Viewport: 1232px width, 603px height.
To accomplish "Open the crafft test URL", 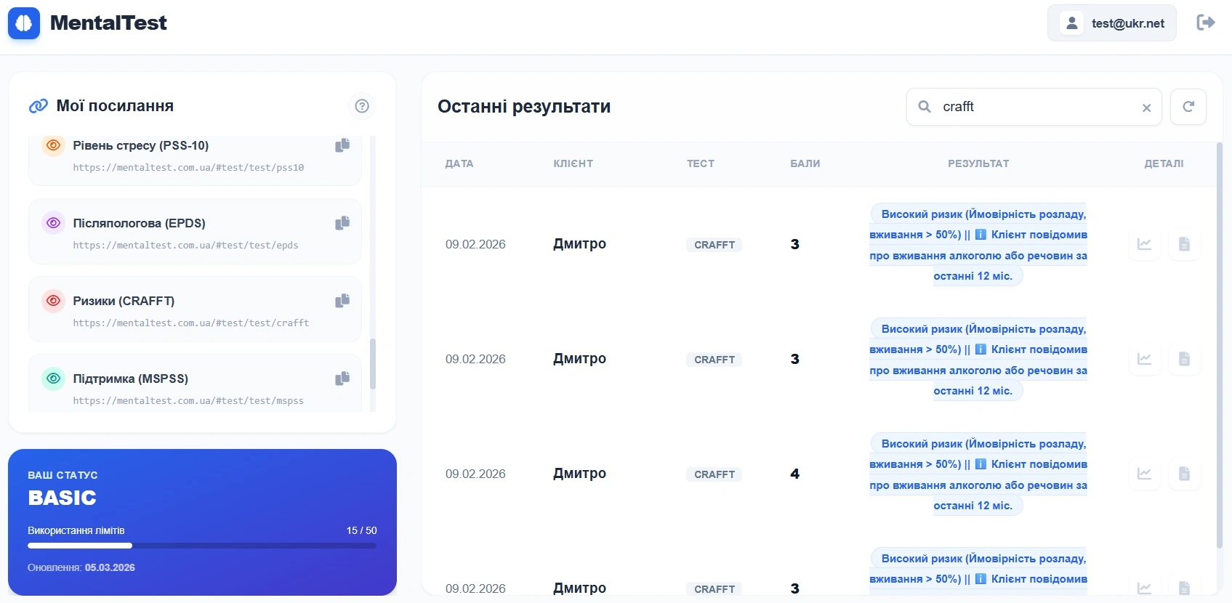I will pyautogui.click(x=191, y=323).
